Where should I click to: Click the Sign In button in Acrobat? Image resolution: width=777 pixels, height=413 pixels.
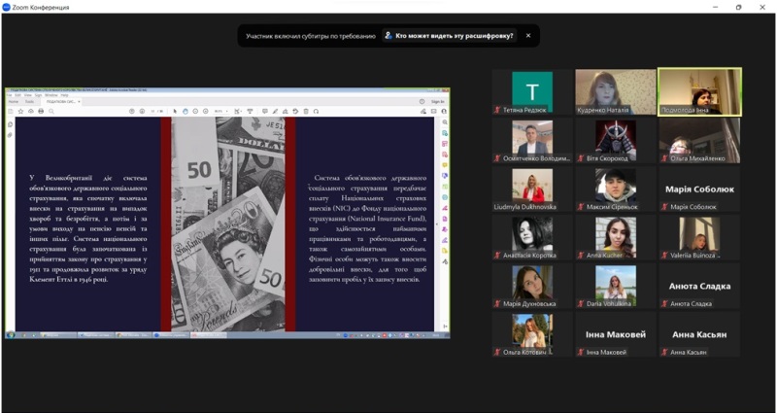pyautogui.click(x=437, y=101)
